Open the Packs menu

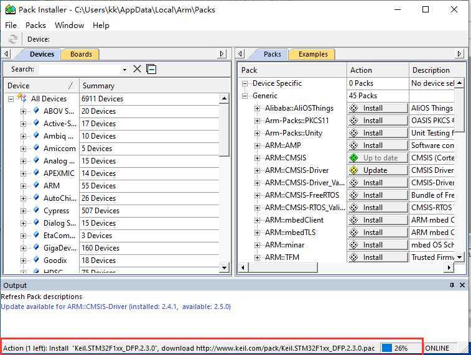[x=35, y=25]
